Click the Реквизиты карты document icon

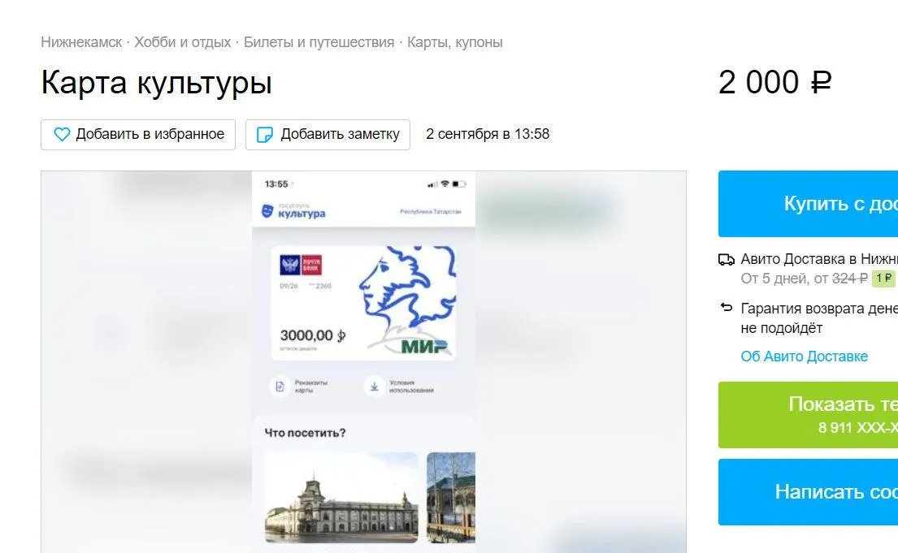point(280,387)
